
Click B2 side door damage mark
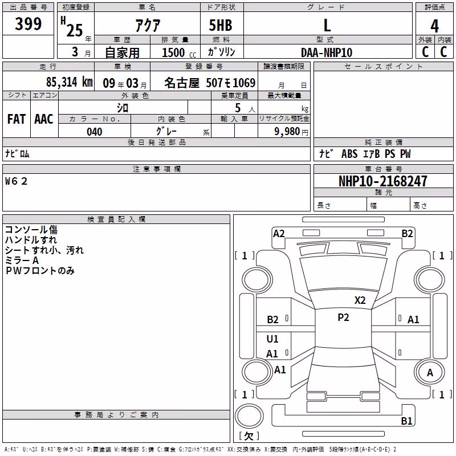click(272, 320)
